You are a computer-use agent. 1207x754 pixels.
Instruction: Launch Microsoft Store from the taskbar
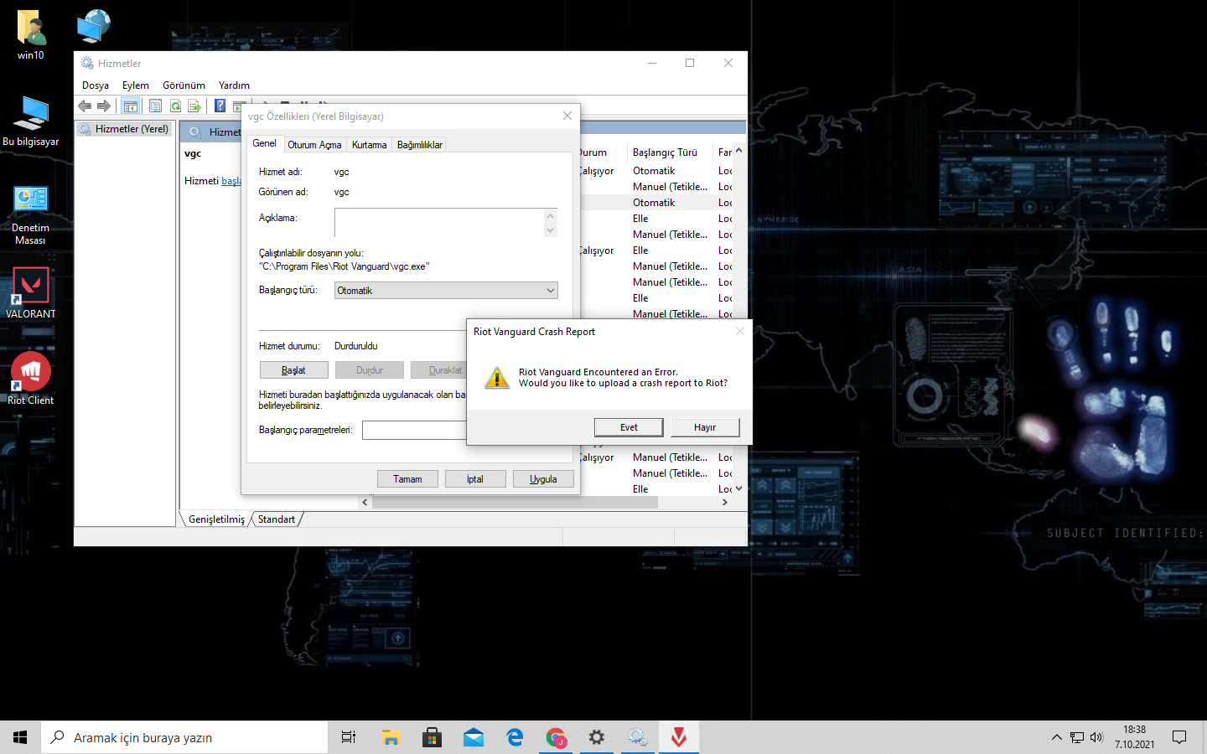click(432, 737)
